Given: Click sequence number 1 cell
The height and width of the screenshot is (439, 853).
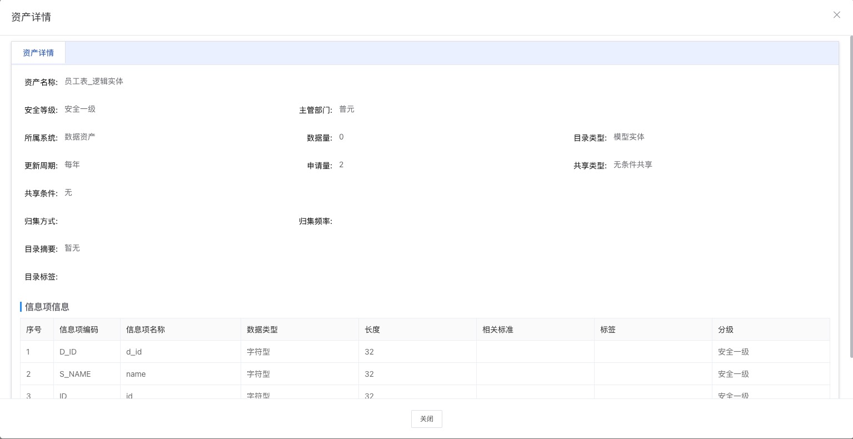Looking at the screenshot, I should pos(37,352).
